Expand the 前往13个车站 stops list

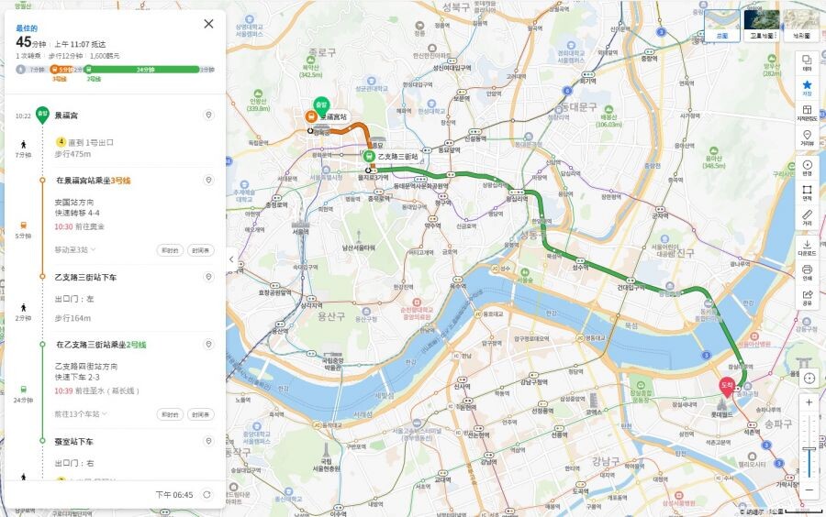tap(81, 414)
